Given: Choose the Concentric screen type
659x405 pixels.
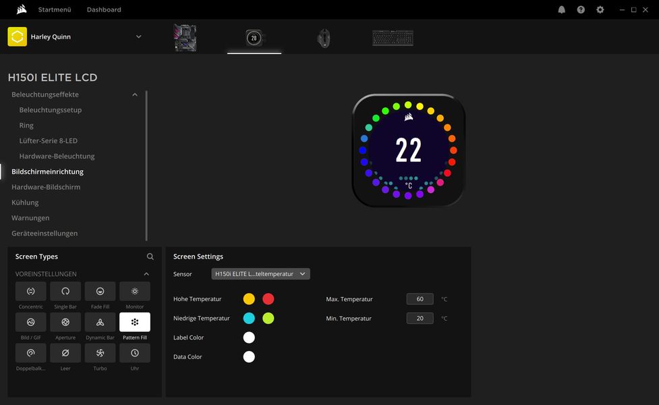Looking at the screenshot, I should [30, 291].
